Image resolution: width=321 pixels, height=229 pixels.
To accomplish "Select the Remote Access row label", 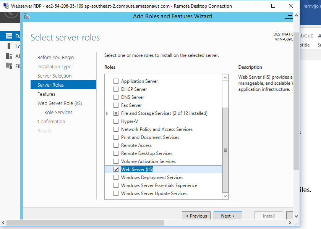I will [x=136, y=145].
